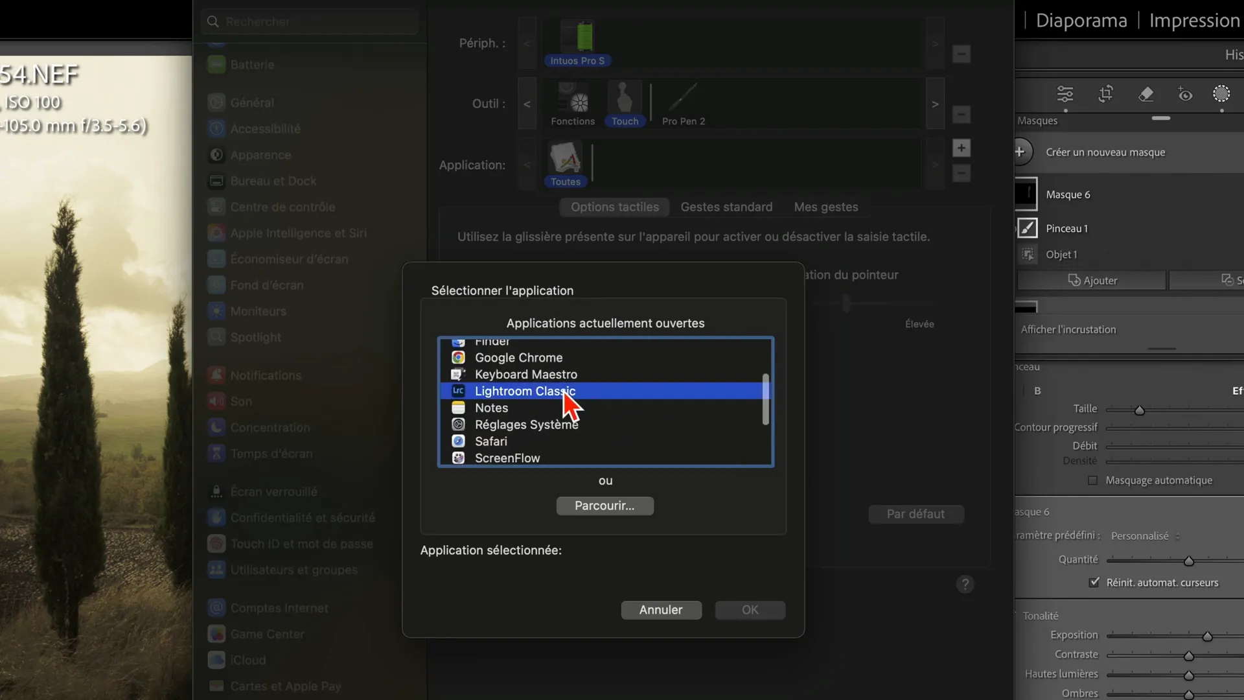Select the Lightroom masking tool icon
This screenshot has height=700, width=1244.
pos(1221,94)
